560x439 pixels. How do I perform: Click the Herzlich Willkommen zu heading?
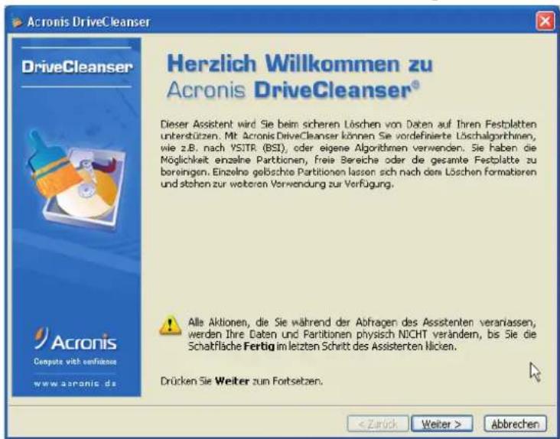pyautogui.click(x=300, y=63)
